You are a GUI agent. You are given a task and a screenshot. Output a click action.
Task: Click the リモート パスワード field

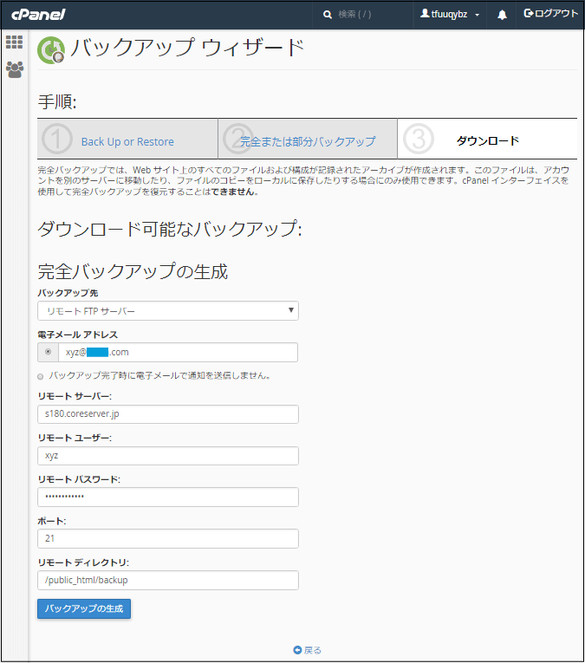pyautogui.click(x=168, y=497)
